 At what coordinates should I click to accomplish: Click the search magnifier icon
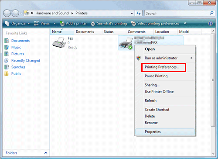click(211, 13)
